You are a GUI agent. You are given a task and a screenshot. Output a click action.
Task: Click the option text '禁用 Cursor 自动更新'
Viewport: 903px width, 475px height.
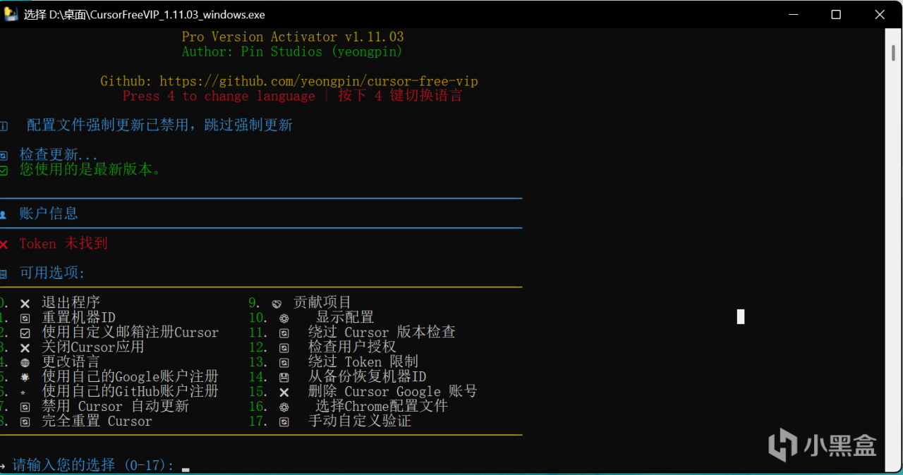coord(115,407)
